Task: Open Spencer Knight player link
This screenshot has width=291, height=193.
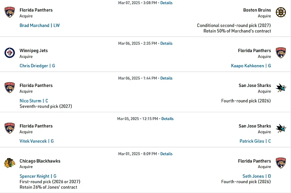Action: (38, 176)
